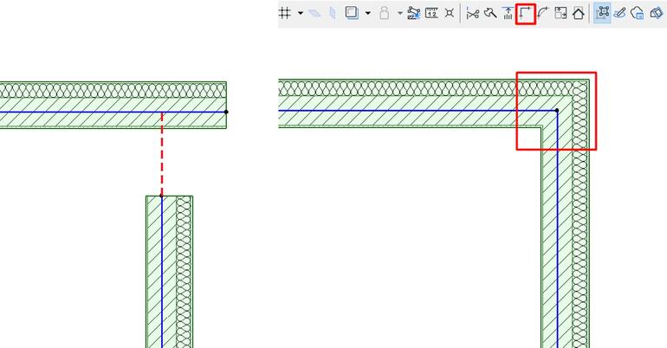This screenshot has width=667, height=348.
Task: Click the last icon at toolbar right edge
Action: pos(657,13)
